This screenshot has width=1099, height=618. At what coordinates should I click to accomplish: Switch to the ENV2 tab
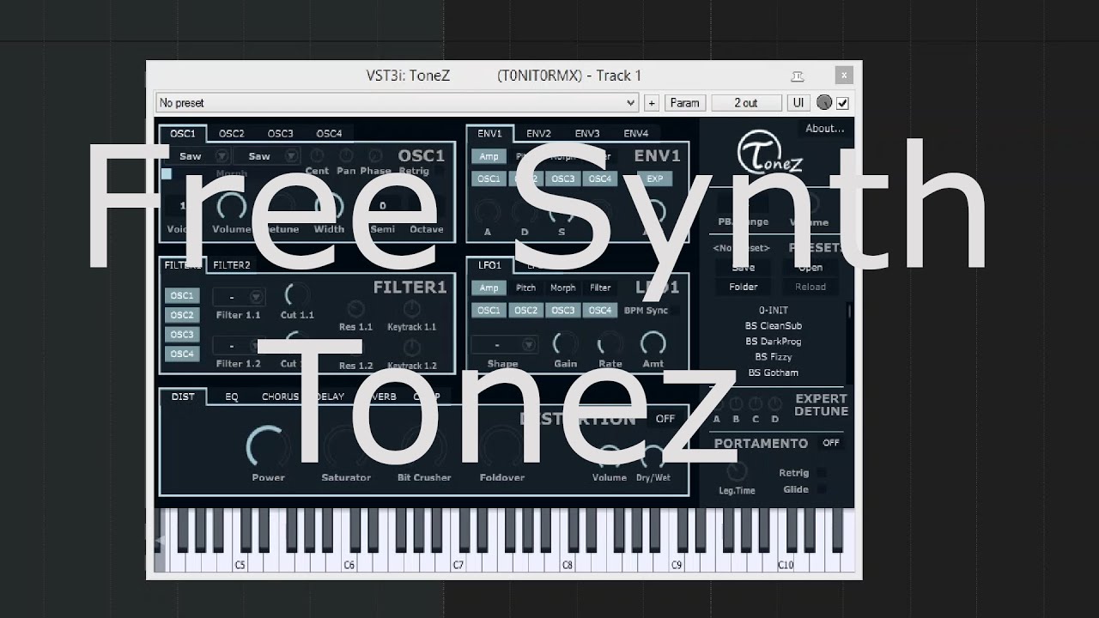[x=538, y=134]
